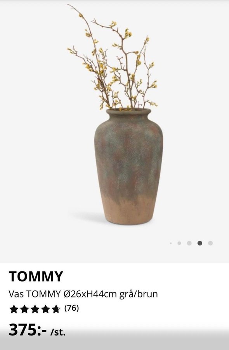The width and height of the screenshot is (229, 350).
Task: Go to the second image carousel dot
Action: [x=179, y=243]
